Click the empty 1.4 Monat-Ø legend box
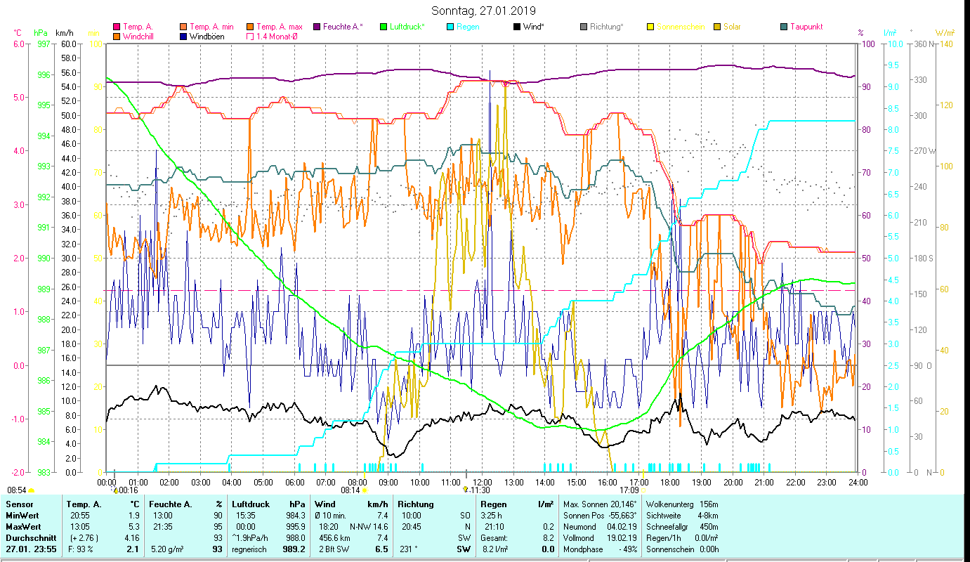Screen dimensions: 970x562 pyautogui.click(x=250, y=37)
